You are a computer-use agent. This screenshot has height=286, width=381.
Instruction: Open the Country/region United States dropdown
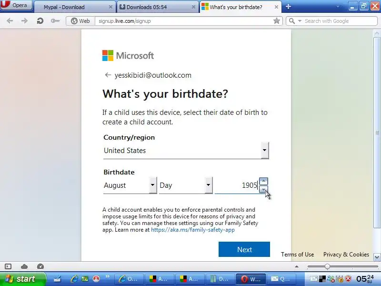(186, 151)
